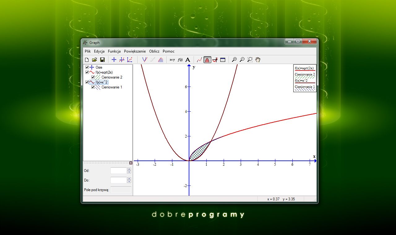Select Cieniowanie 2 in function list
Image resolution: width=396 pixels, height=235 pixels.
(x=112, y=77)
